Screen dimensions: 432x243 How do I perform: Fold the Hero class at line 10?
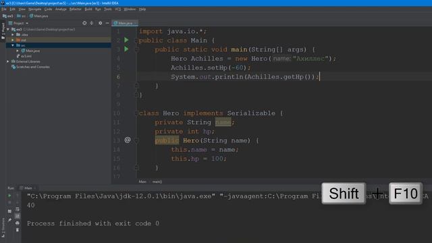136,113
